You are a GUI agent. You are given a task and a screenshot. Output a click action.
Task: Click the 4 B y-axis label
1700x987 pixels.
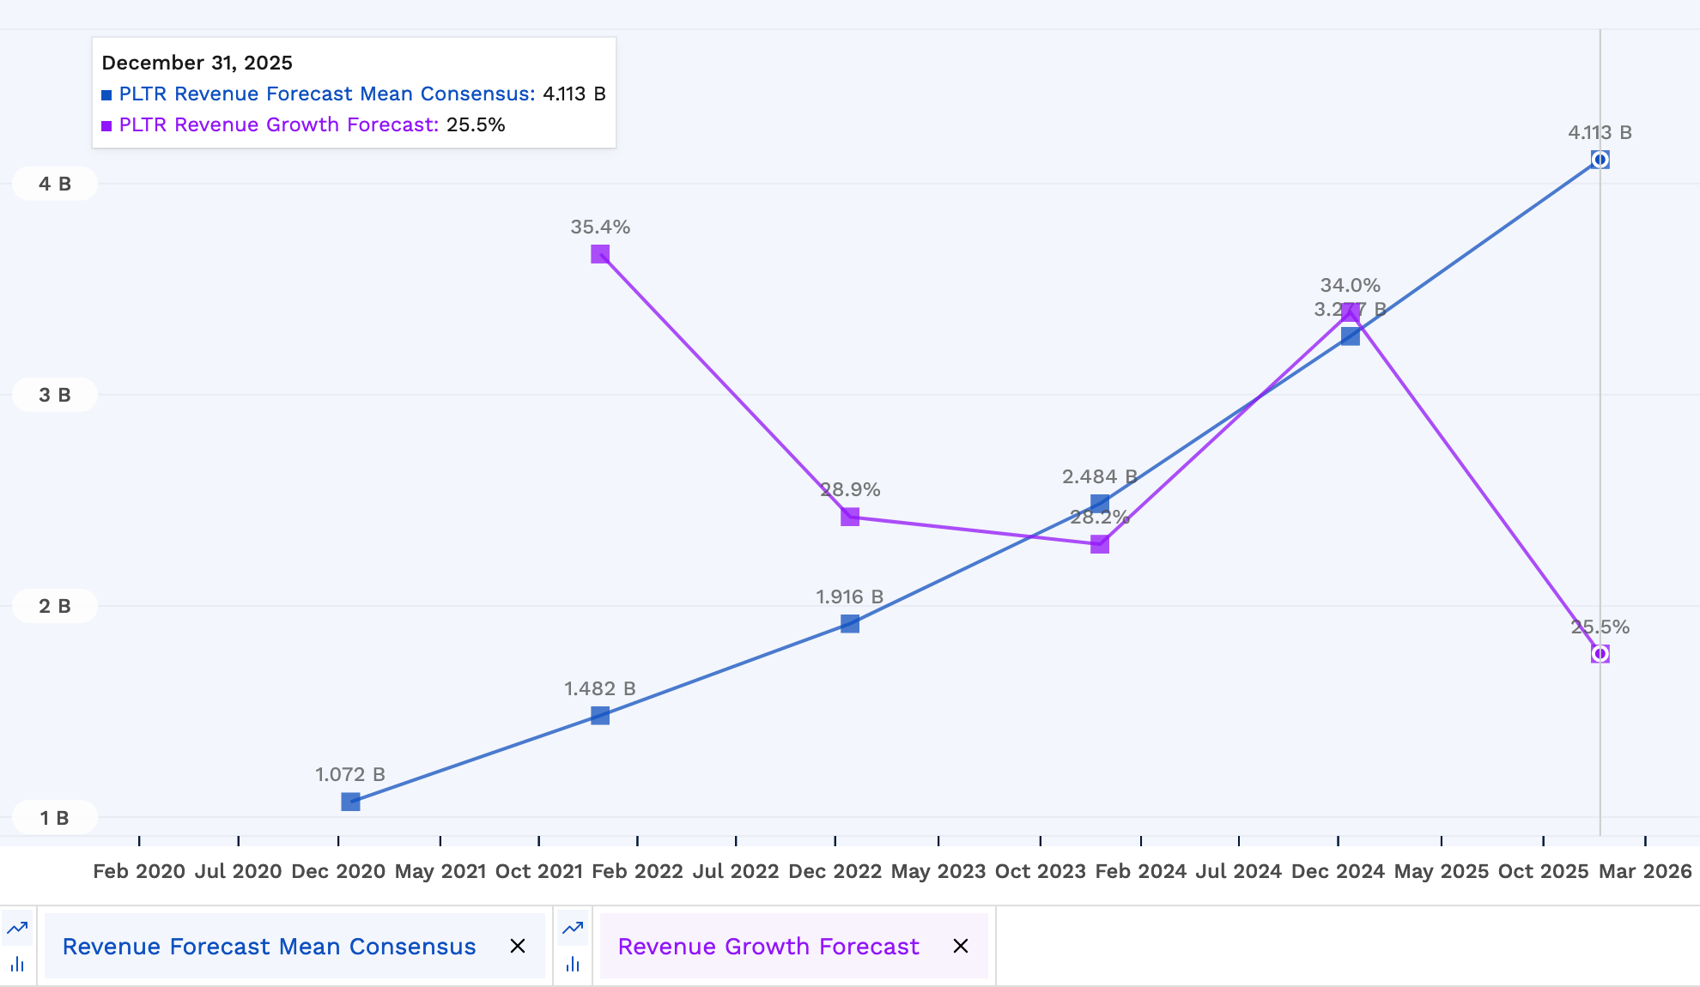55,184
